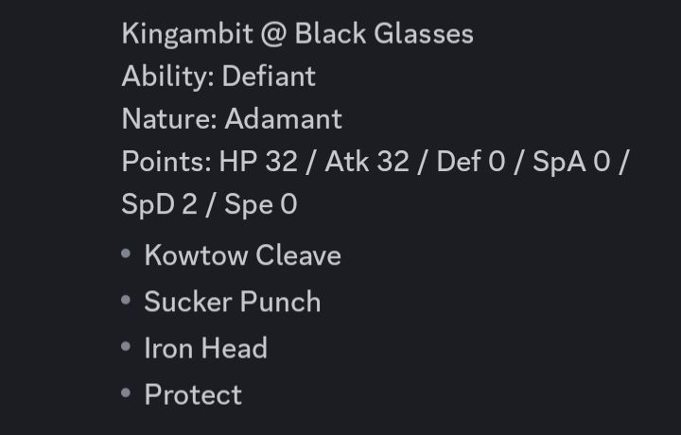Click the Protect move

point(193,394)
